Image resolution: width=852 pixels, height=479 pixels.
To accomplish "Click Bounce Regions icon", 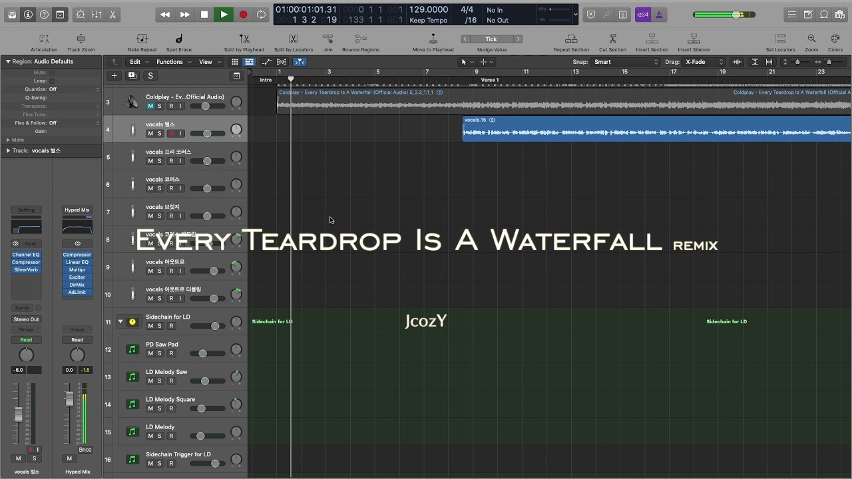I will tap(361, 39).
